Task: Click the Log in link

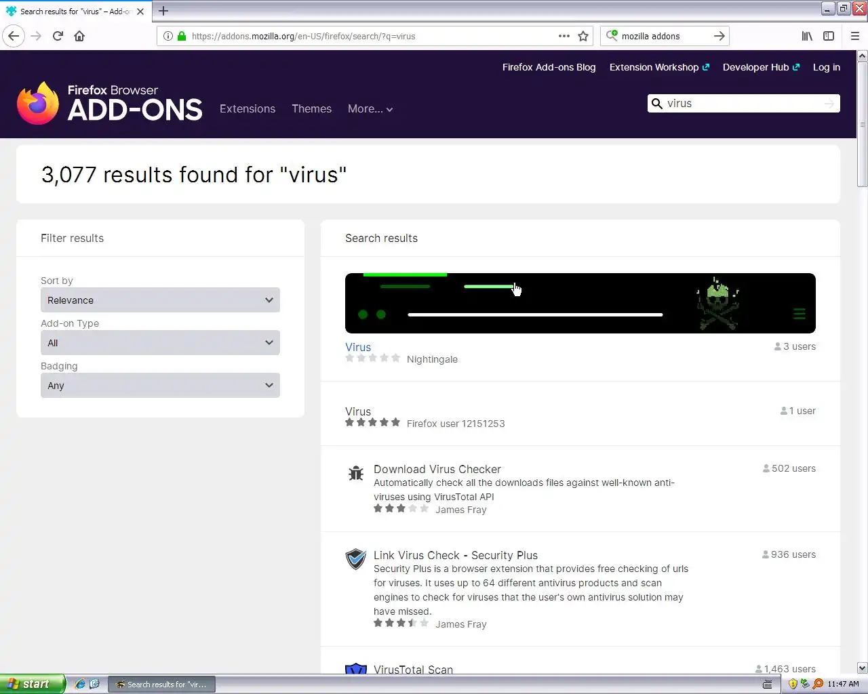Action: click(827, 67)
